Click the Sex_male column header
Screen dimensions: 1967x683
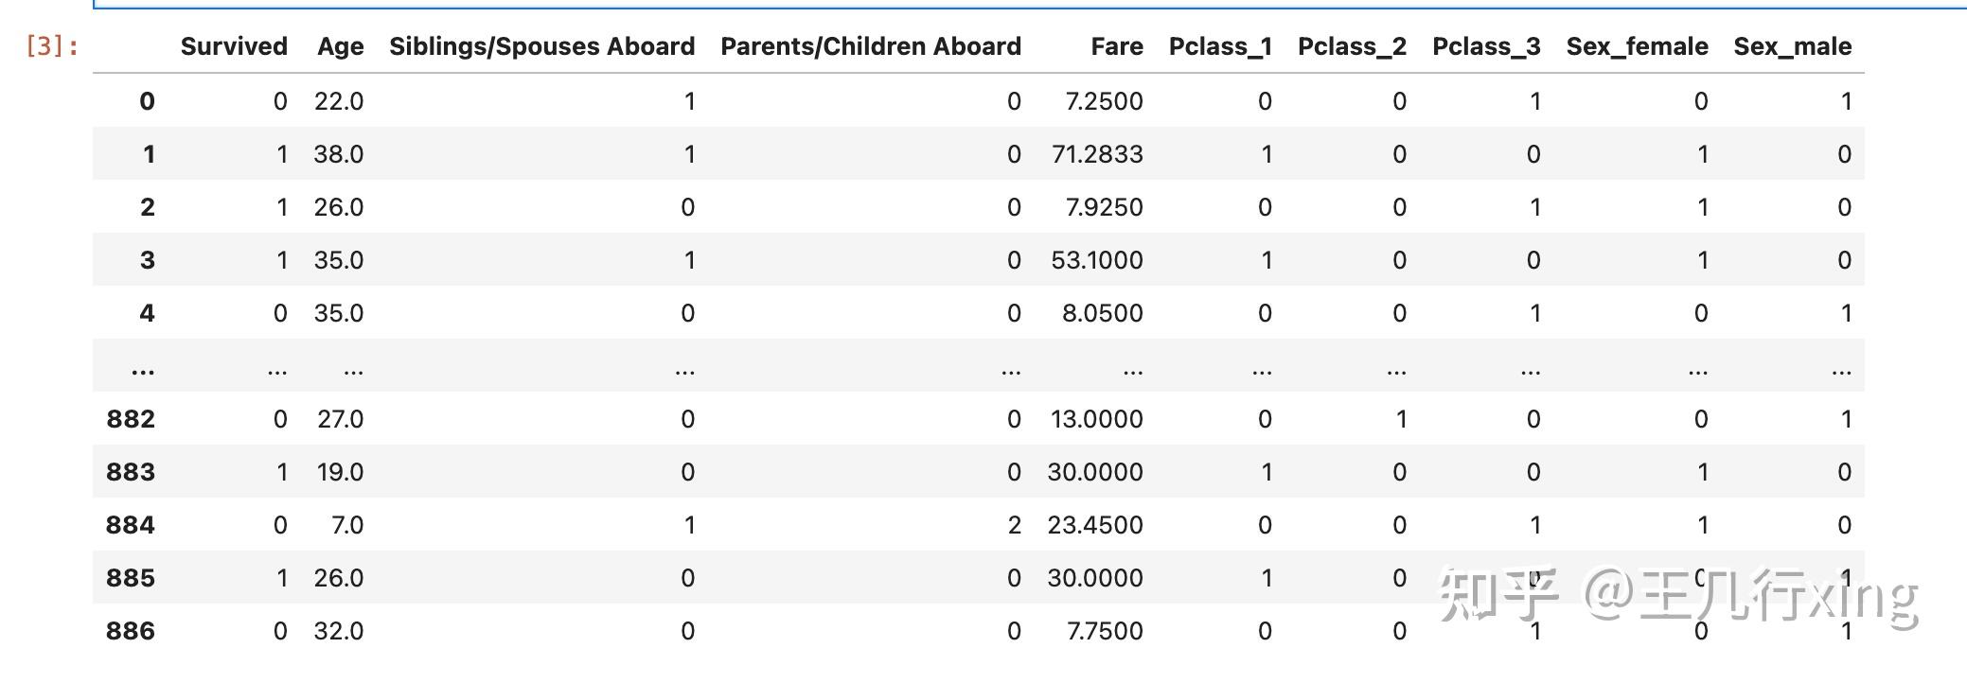click(1792, 46)
